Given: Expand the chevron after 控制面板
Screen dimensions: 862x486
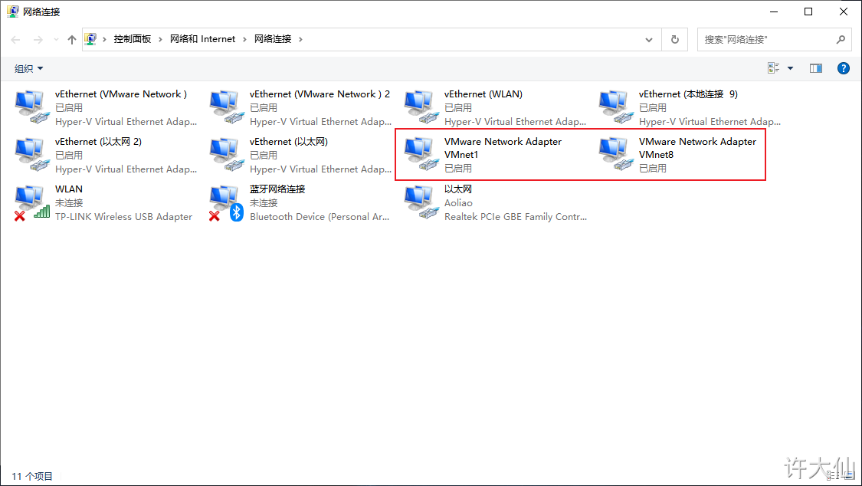Looking at the screenshot, I should pyautogui.click(x=161, y=40).
